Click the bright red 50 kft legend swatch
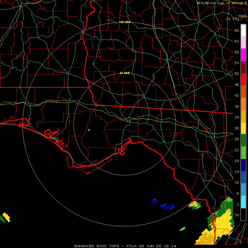The width and height of the screenshot is (248, 248). [243, 79]
